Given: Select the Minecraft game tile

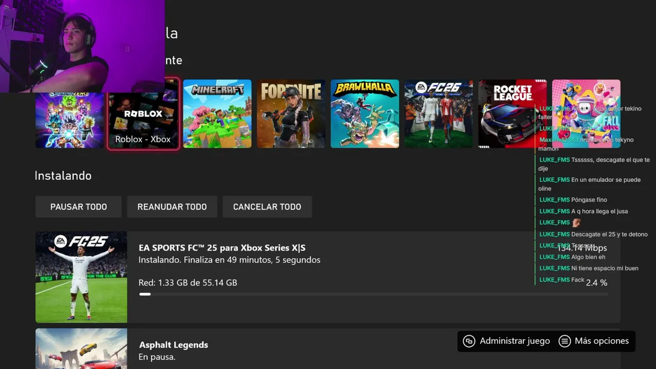Looking at the screenshot, I should pos(217,114).
